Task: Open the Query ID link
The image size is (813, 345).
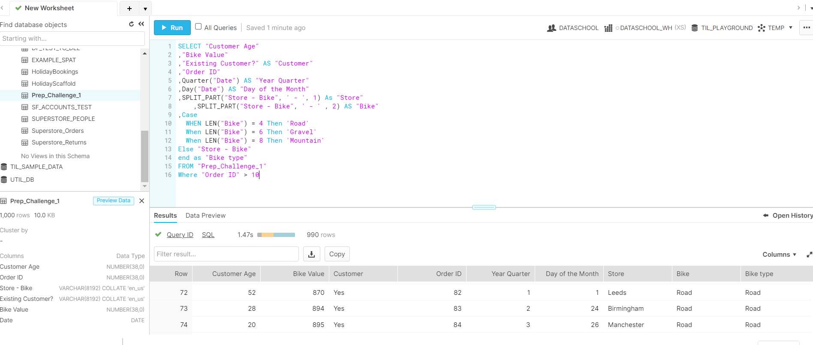Action: (180, 235)
